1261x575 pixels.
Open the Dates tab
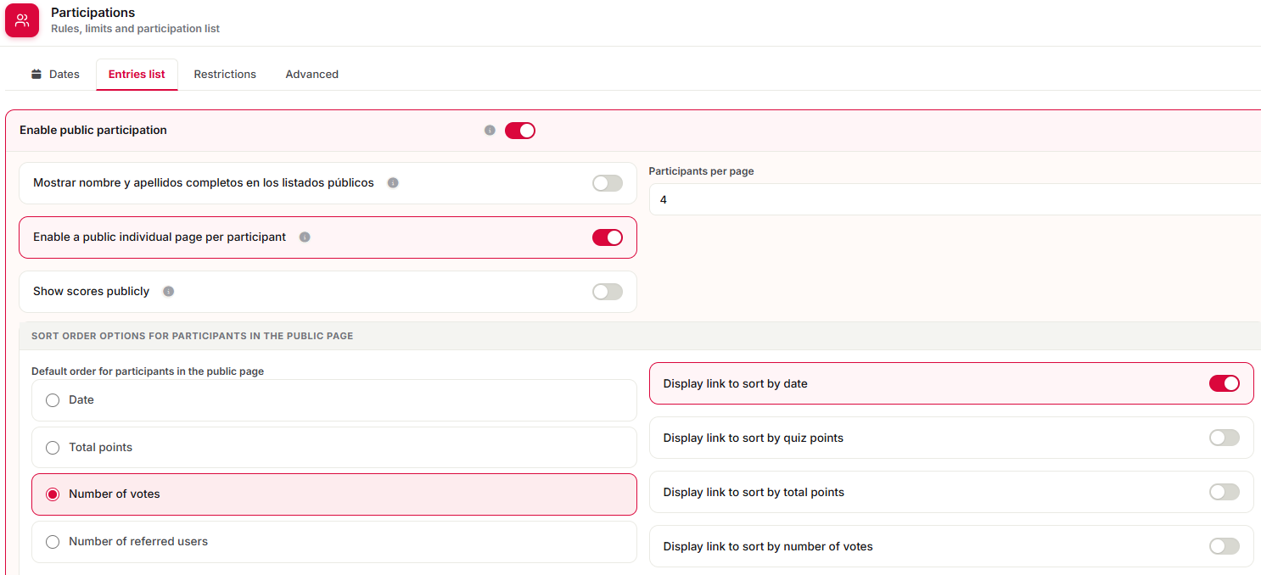[55, 74]
